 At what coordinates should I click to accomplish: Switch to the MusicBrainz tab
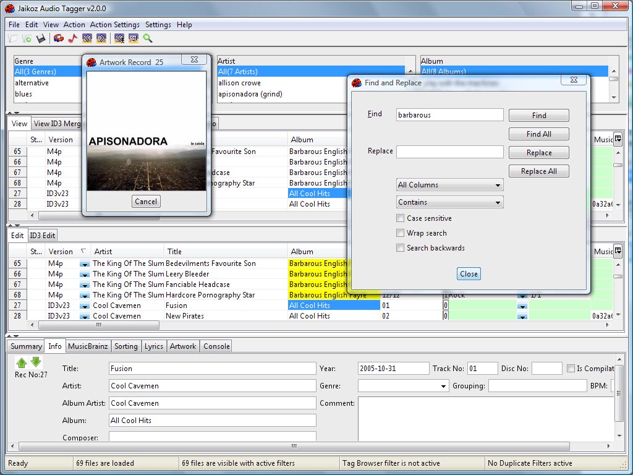88,346
